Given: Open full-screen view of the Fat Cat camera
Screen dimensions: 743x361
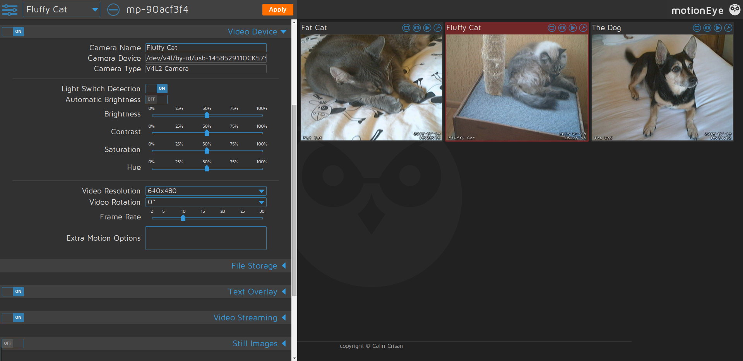Looking at the screenshot, I should 406,27.
